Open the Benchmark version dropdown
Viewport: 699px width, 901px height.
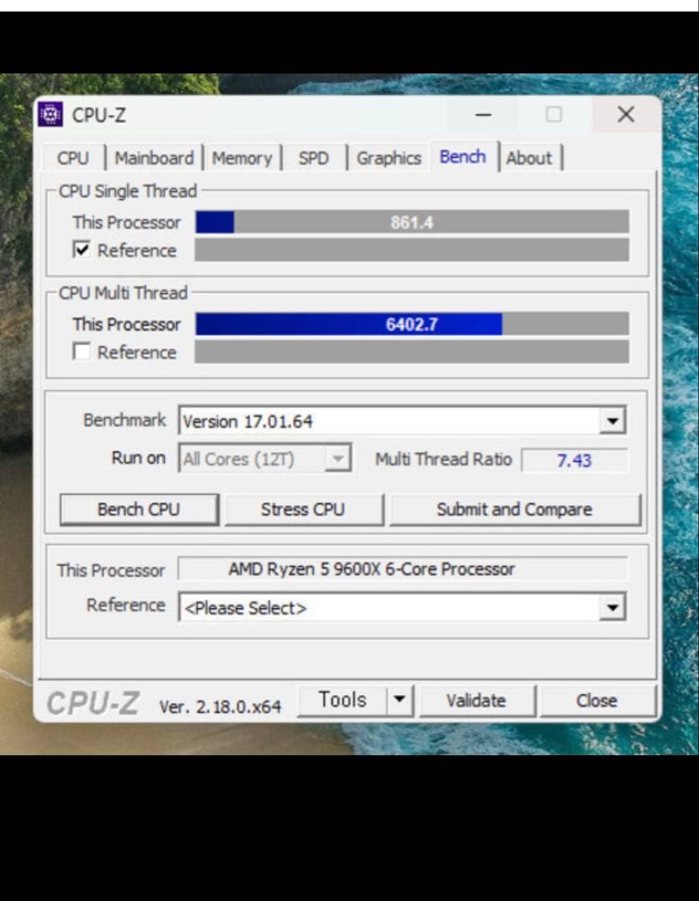coord(613,420)
